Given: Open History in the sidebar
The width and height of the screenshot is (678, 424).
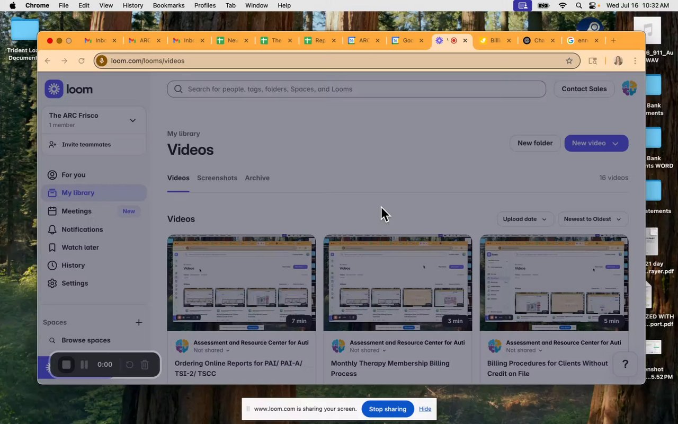Looking at the screenshot, I should pyautogui.click(x=73, y=266).
